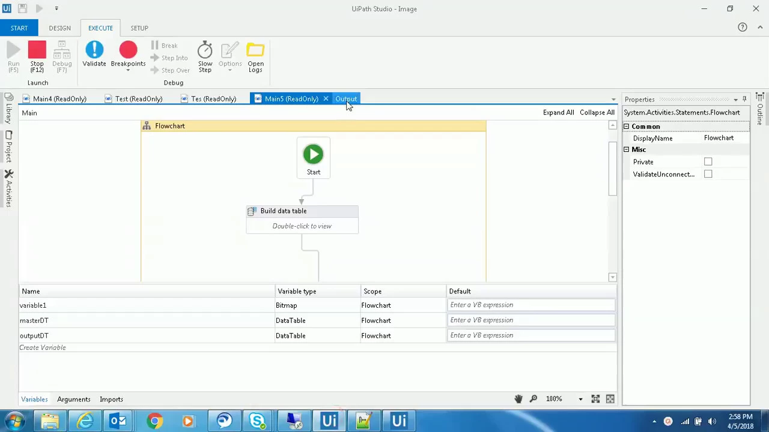The image size is (769, 432).
Task: Click the Step Into arrow
Action: click(155, 58)
